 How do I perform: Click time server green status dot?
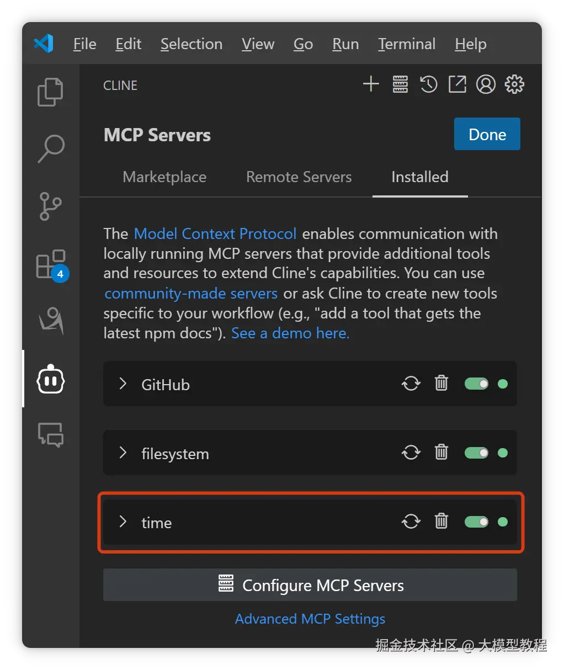pyautogui.click(x=503, y=522)
